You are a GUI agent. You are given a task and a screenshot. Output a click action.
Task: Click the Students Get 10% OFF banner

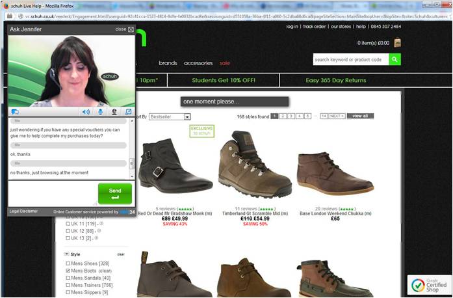(x=224, y=80)
